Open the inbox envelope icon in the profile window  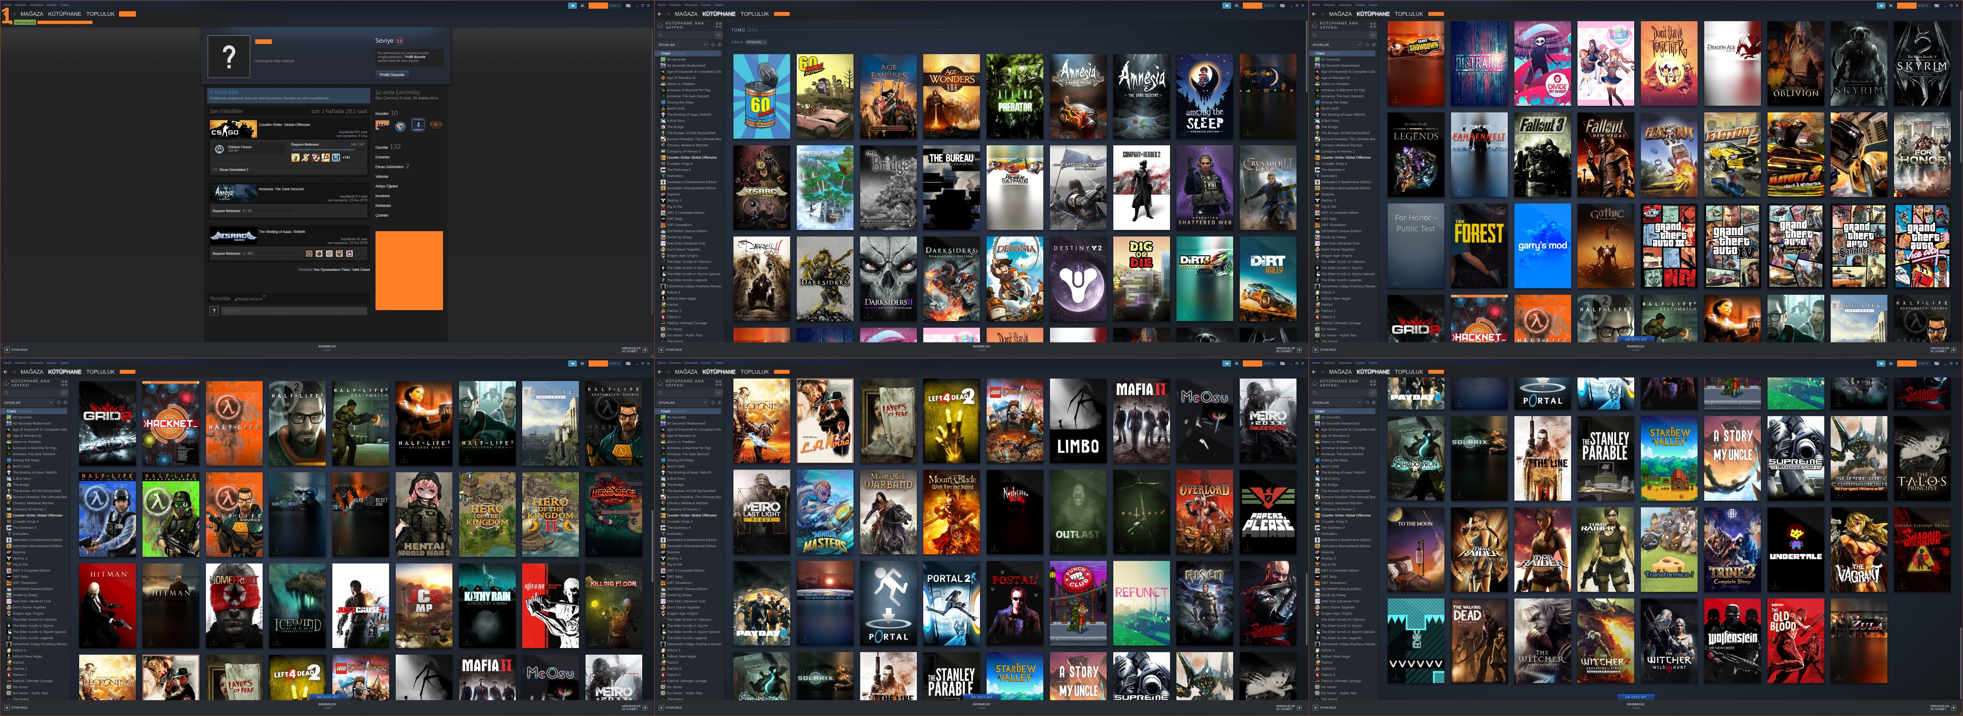[582, 5]
